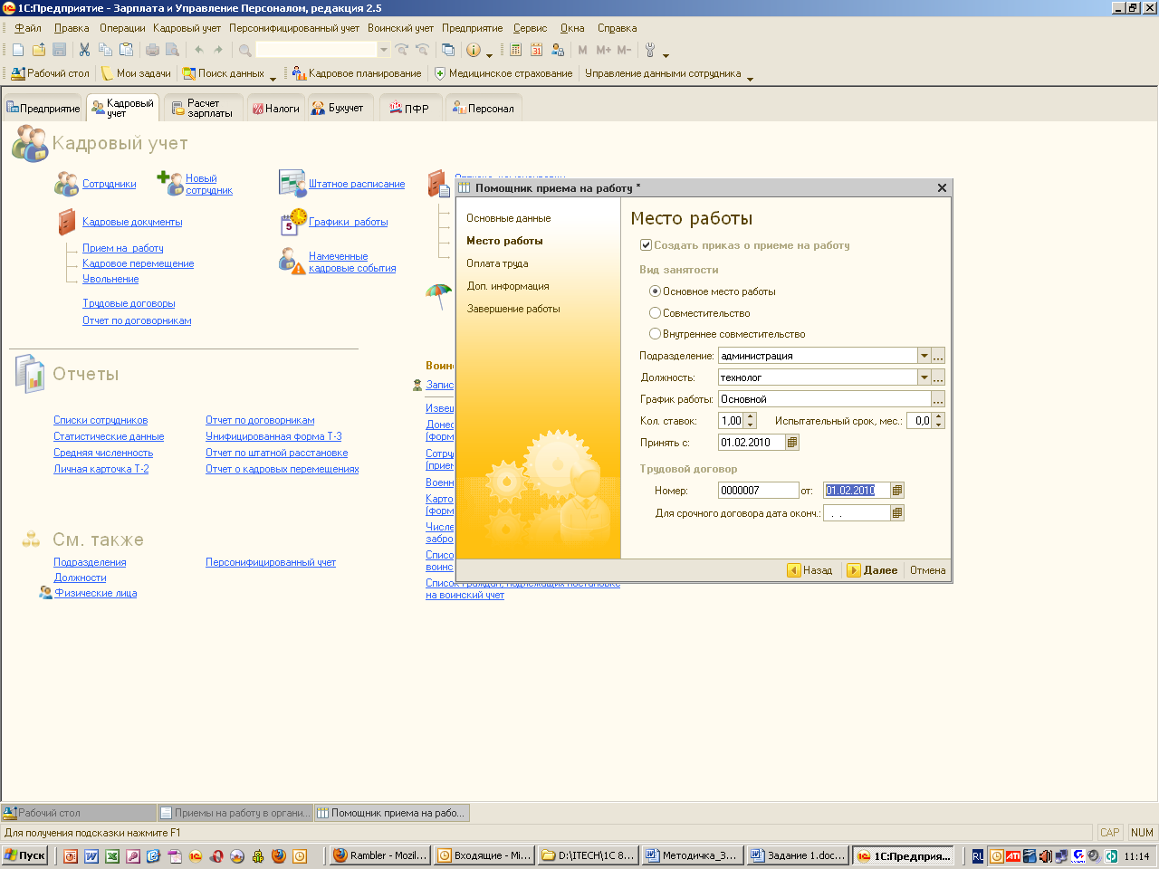Expand the Подразделение dropdown arrow

(x=924, y=356)
